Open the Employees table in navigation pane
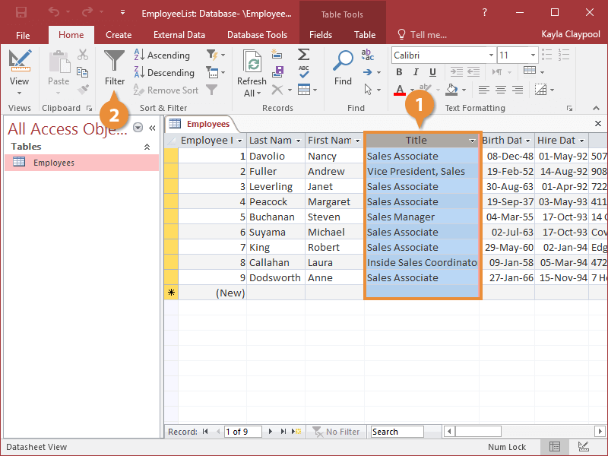This screenshot has width=608, height=456. coord(53,163)
